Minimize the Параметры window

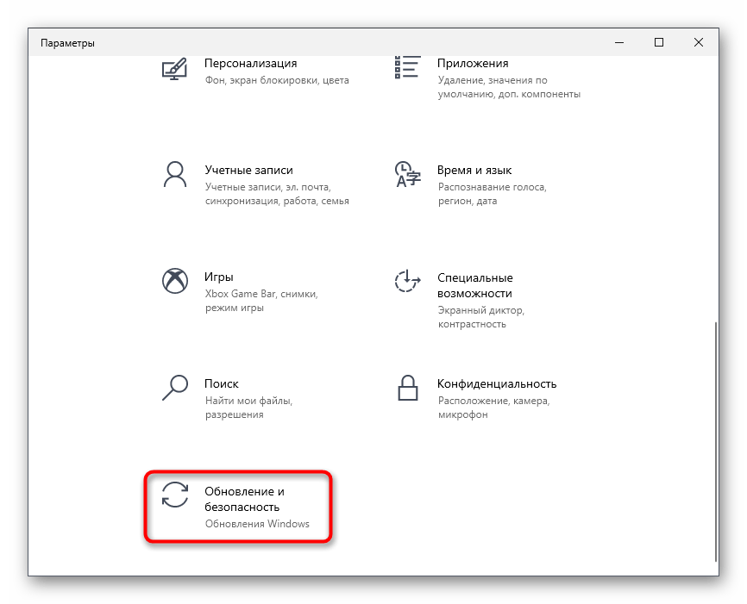tap(619, 42)
